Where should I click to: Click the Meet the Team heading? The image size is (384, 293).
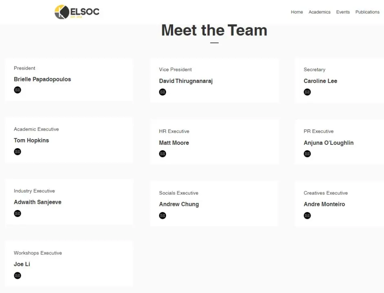point(214,31)
